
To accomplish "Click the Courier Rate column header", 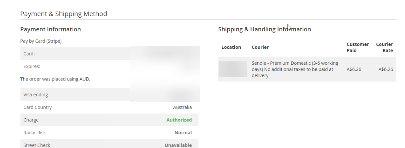I will pos(384,47).
